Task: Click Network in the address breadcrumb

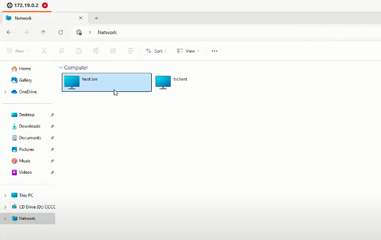Action: (x=107, y=33)
